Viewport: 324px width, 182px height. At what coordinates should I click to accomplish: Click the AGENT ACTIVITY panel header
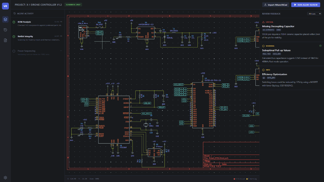coord(25,14)
